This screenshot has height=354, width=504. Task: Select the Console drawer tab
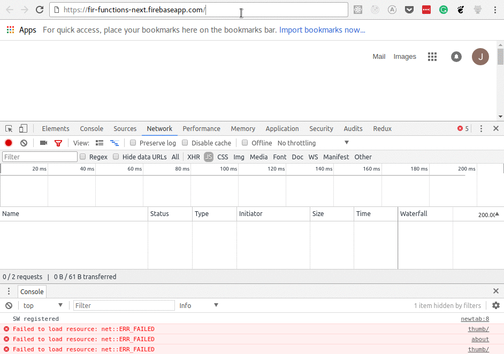(32, 291)
